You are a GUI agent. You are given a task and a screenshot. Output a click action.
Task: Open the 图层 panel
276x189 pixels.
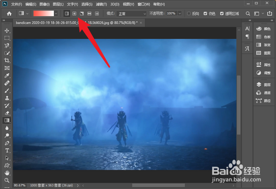pos(264,85)
